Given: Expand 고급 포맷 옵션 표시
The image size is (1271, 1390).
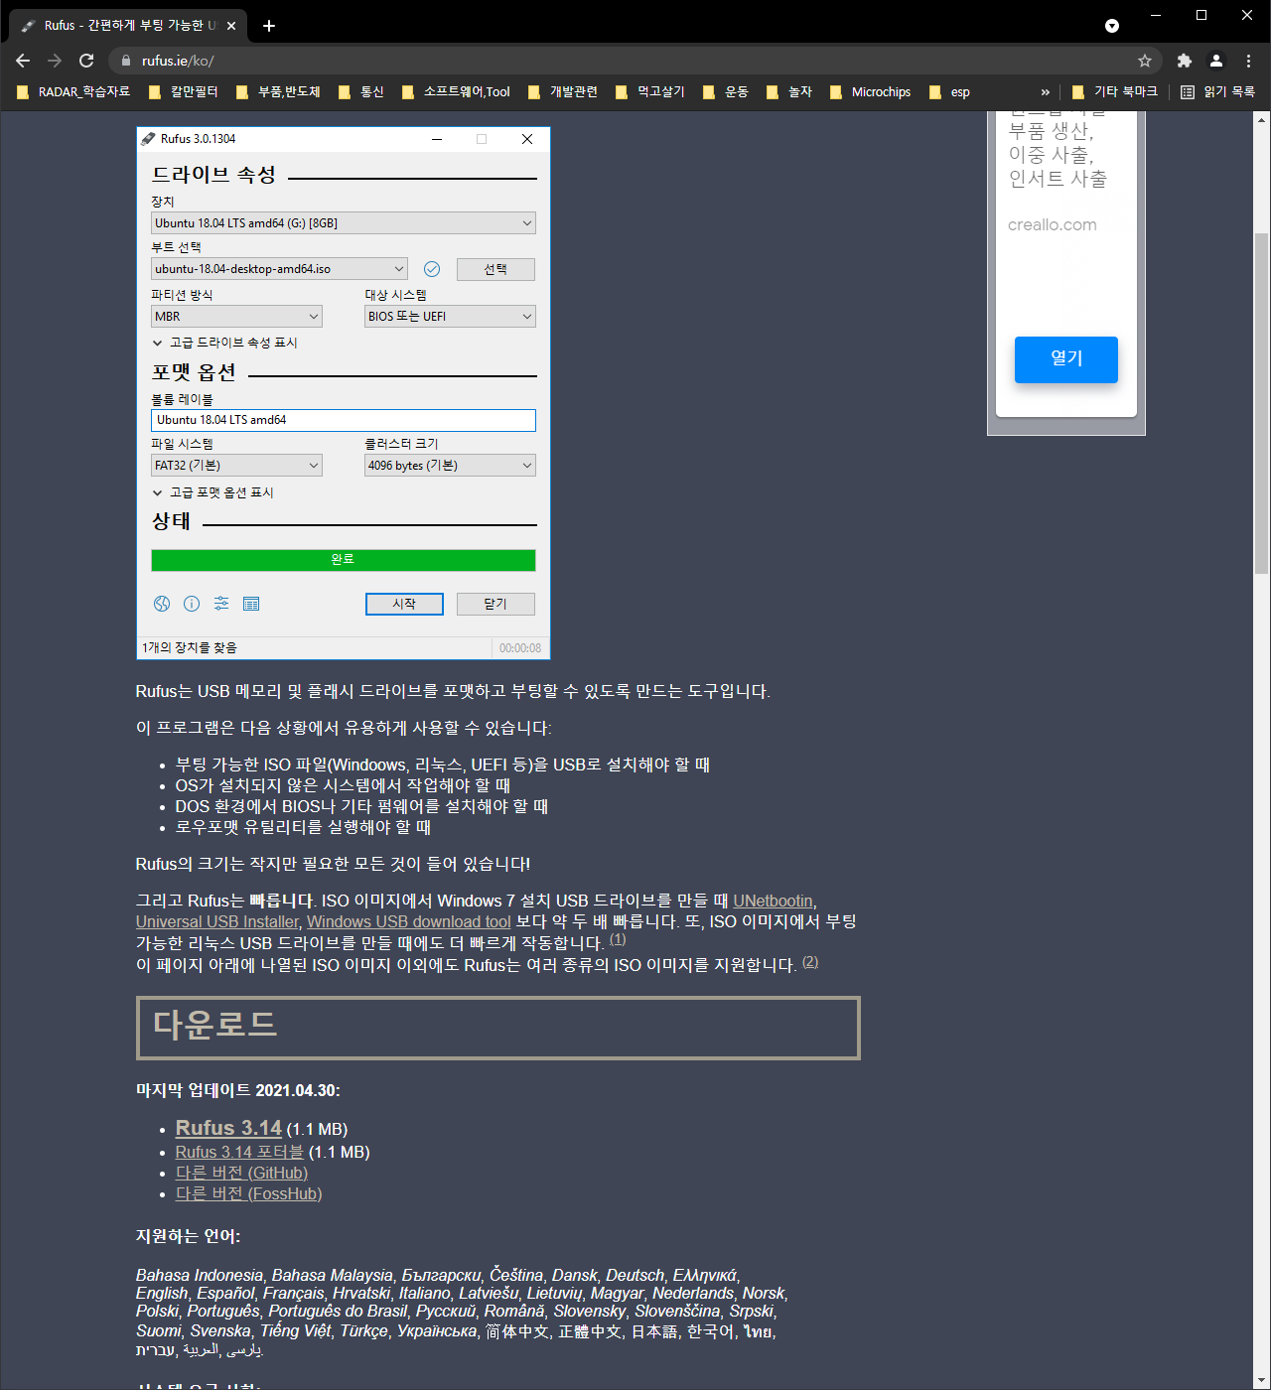Looking at the screenshot, I should 213,492.
